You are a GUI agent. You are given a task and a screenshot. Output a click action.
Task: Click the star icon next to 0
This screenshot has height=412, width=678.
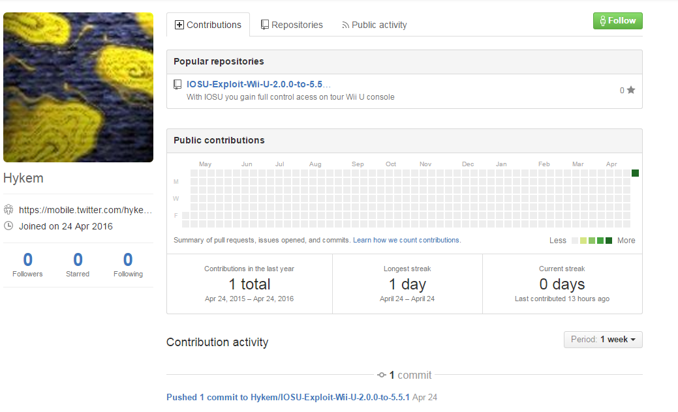[631, 90]
